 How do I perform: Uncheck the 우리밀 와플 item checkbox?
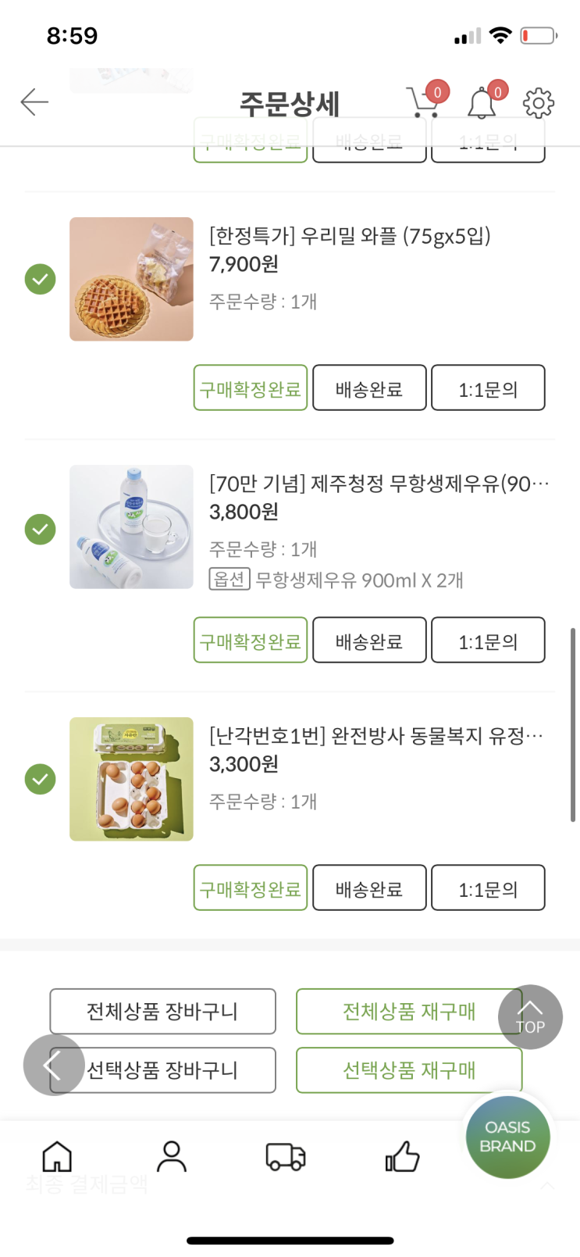pos(41,279)
